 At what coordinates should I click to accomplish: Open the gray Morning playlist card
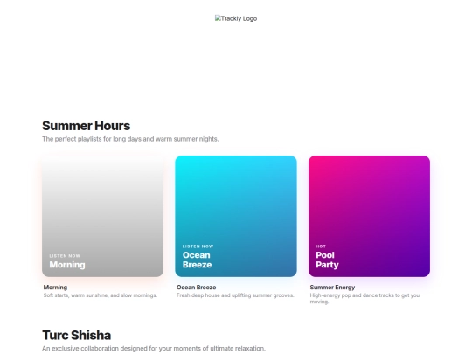[102, 216]
